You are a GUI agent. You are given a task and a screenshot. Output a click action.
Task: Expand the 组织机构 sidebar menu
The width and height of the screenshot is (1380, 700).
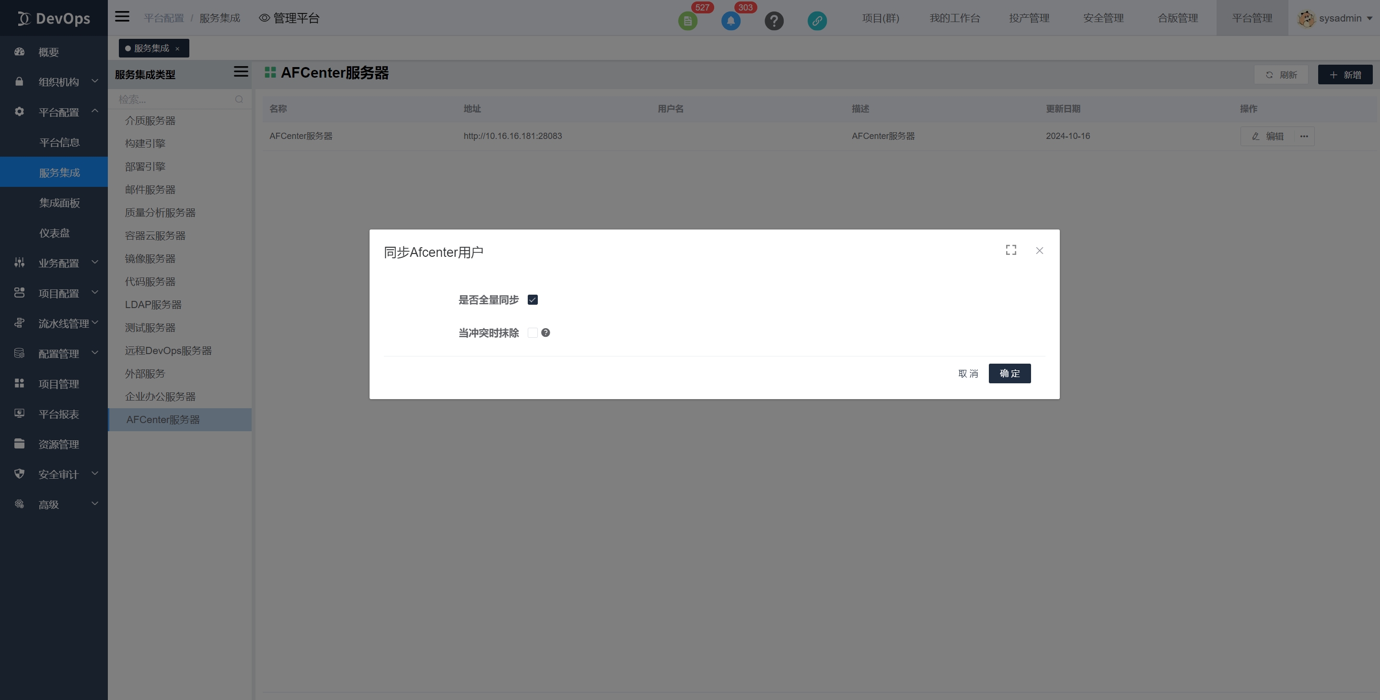click(58, 82)
